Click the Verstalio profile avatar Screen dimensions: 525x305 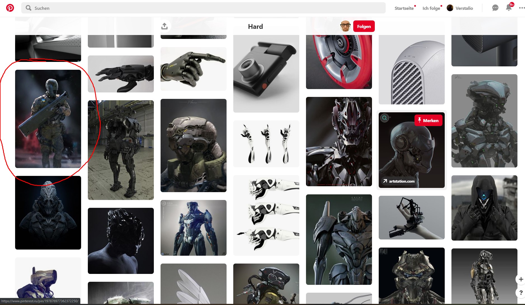click(450, 8)
